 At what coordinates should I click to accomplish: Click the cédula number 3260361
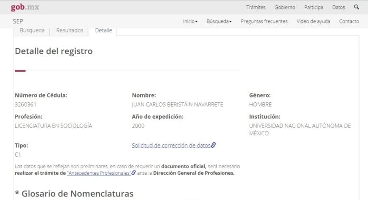26,105
